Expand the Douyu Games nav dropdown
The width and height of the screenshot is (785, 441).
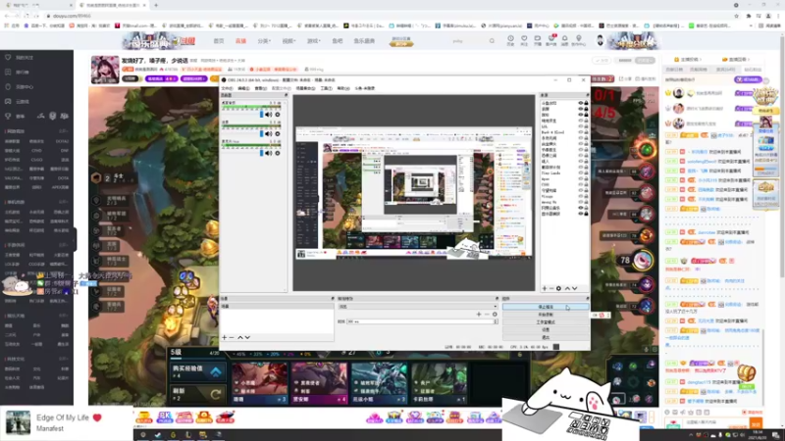click(x=314, y=41)
